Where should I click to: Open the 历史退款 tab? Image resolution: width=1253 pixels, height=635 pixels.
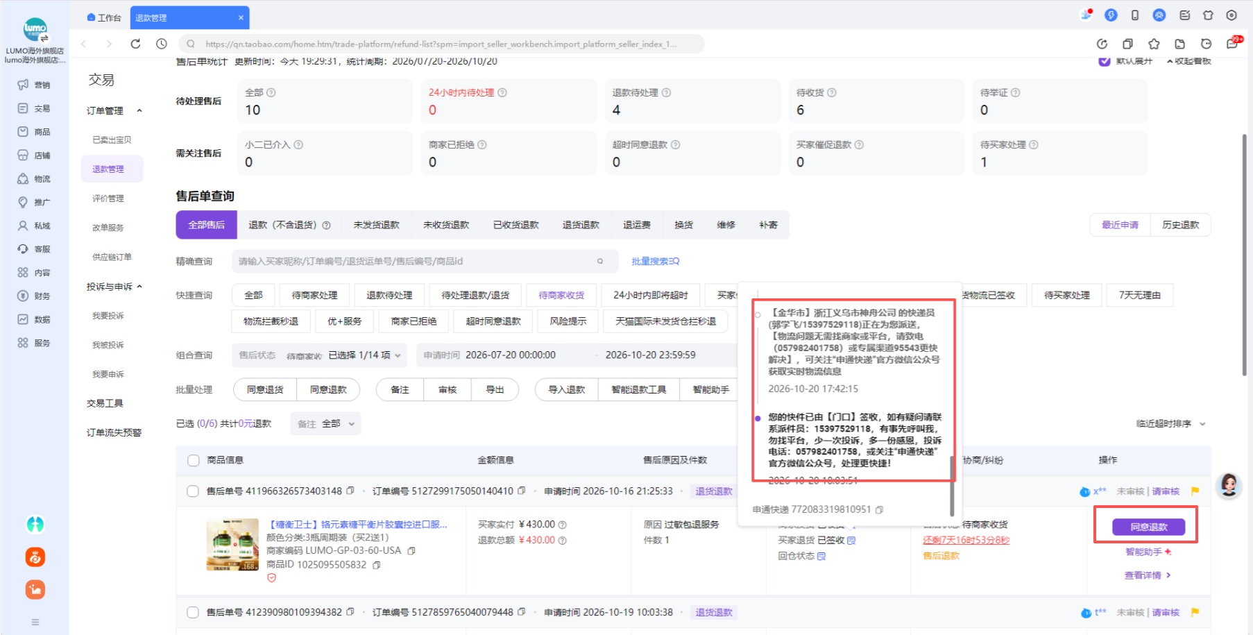coord(1181,225)
